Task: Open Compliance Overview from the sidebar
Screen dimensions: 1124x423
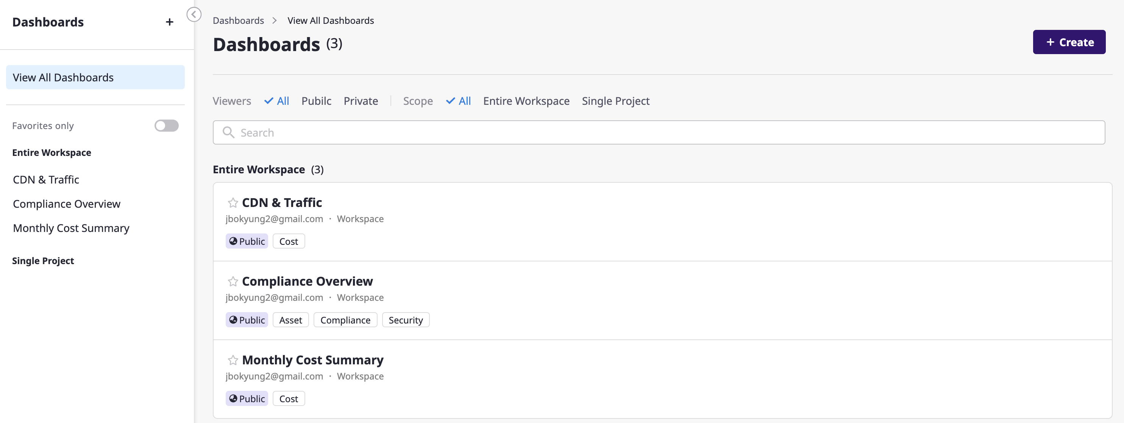Action: 66,204
